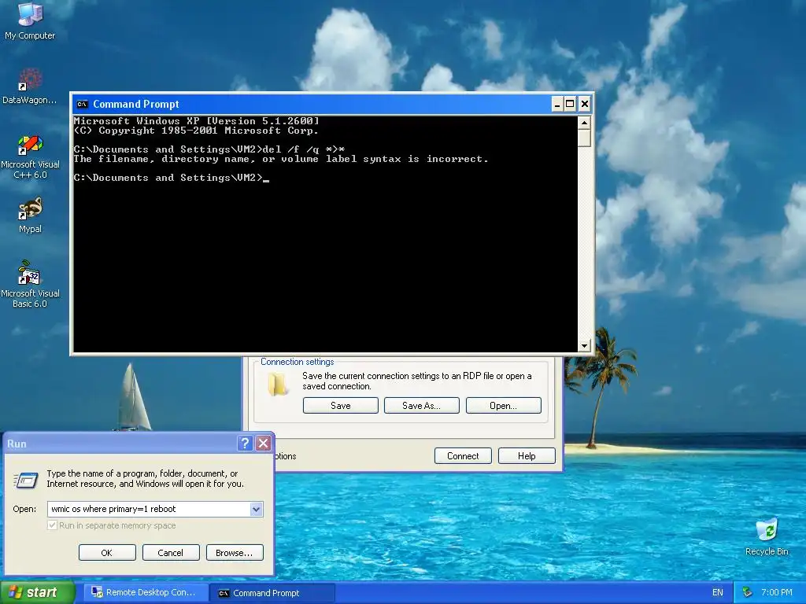Image resolution: width=806 pixels, height=604 pixels.
Task: Click the EN language indicator in taskbar
Action: coord(718,592)
